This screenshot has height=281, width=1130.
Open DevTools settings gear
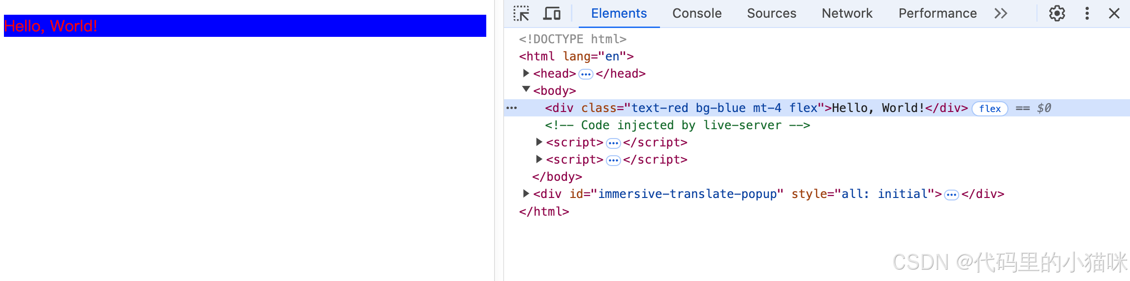pos(1057,13)
